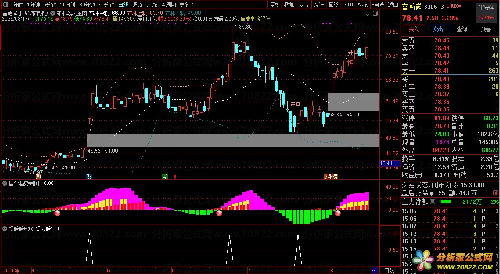Click the R1000 marker beside the stock code

tap(456, 6)
